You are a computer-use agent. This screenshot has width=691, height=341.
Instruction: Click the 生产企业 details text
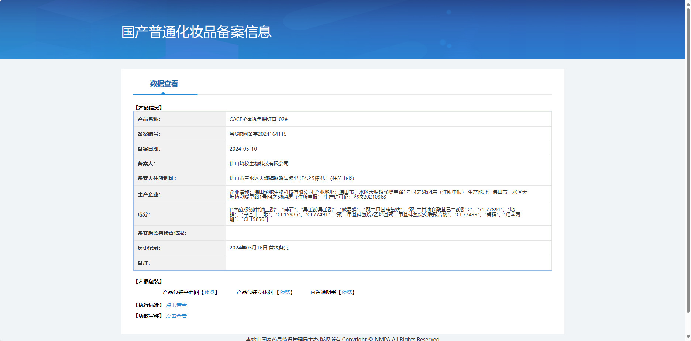(378, 194)
